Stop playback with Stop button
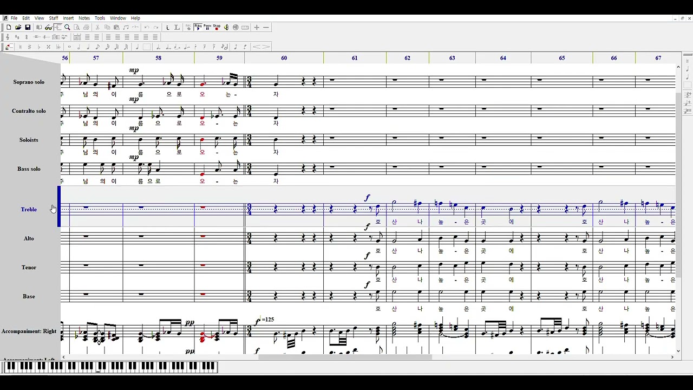Image resolution: width=693 pixels, height=390 pixels. pos(217,27)
